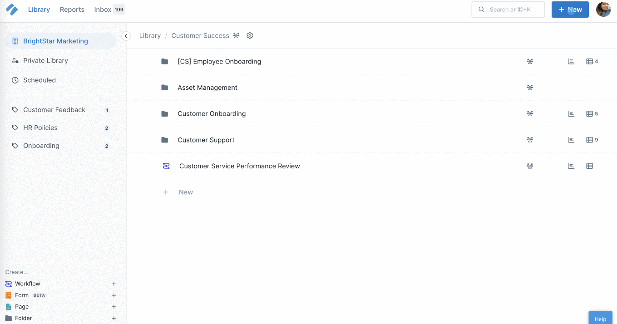
Task: Click the Customer Onboarding folder icon
Action: (165, 113)
